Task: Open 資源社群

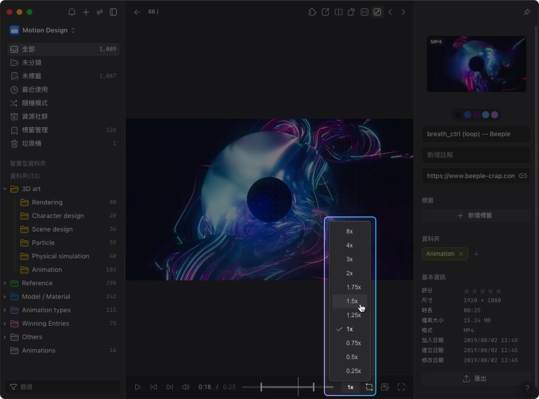Action: (x=63, y=116)
